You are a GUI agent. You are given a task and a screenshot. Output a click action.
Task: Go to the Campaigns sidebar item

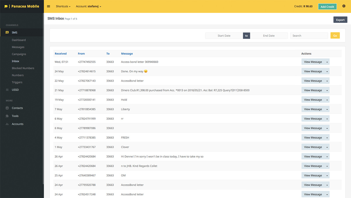[19, 54]
